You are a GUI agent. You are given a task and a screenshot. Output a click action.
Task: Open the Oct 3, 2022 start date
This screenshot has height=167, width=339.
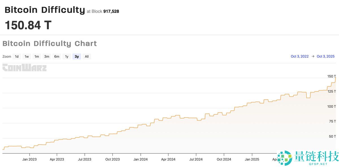[x=299, y=56]
